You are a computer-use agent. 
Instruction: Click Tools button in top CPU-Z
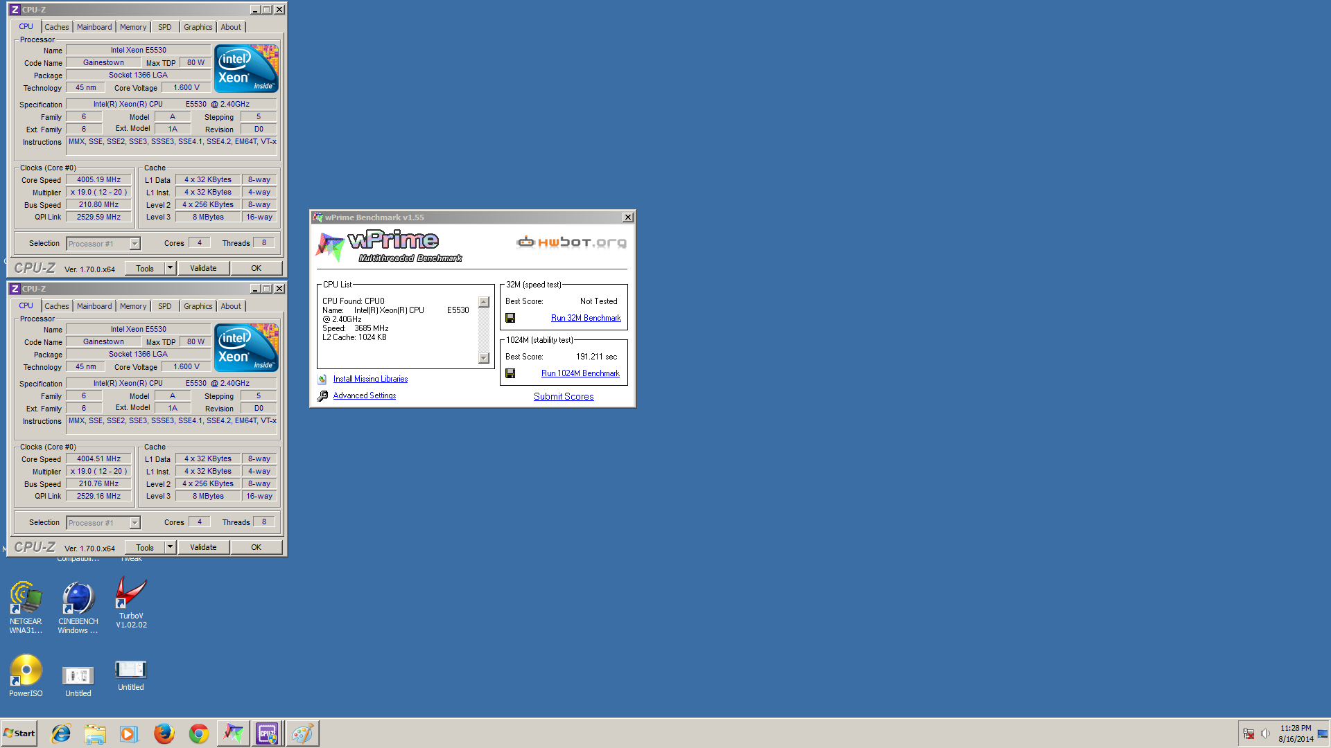pyautogui.click(x=145, y=268)
